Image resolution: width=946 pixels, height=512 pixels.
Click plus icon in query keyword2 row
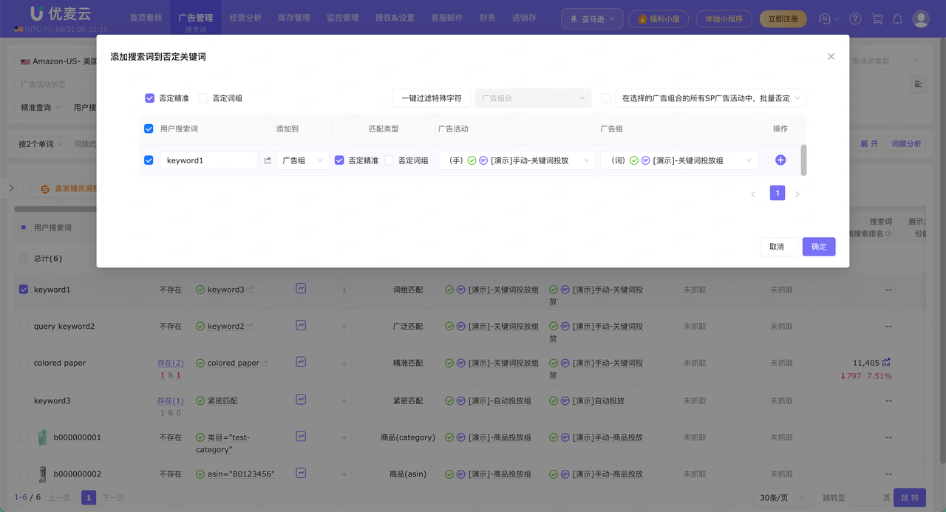(344, 327)
